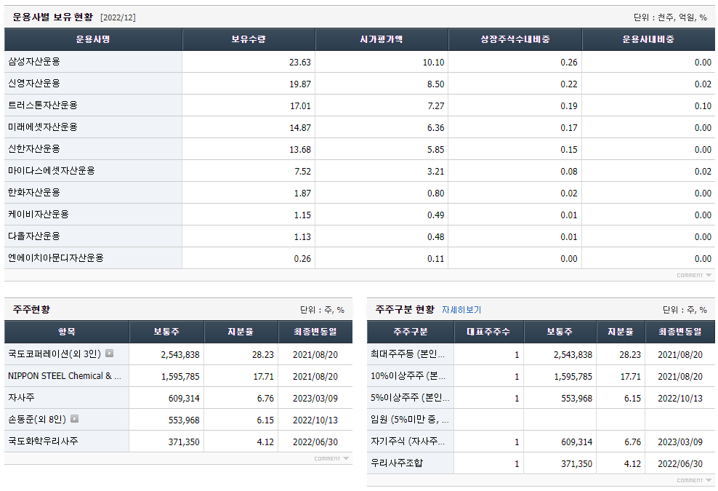The image size is (718, 491).
Task: Expand 국도코퍼레이션(외 3인) shareholder details icon
Action: (110, 353)
